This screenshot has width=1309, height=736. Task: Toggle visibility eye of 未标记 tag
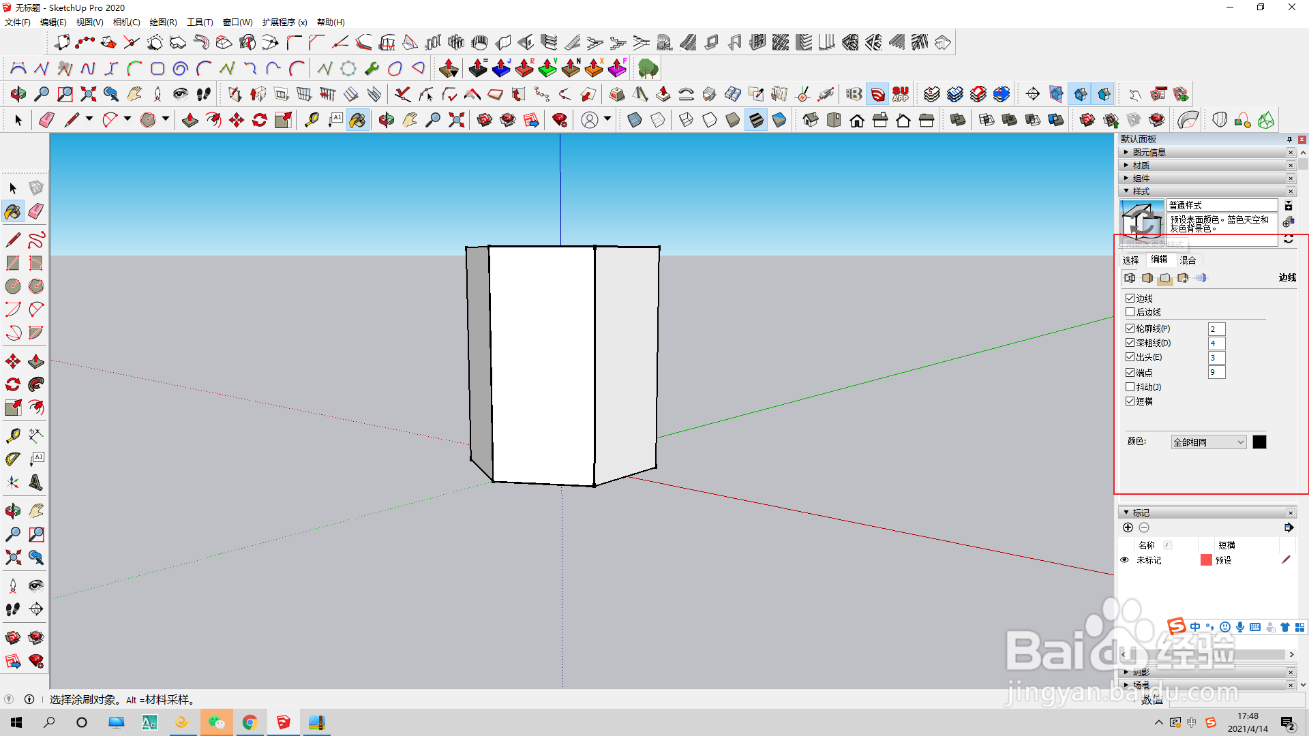click(x=1124, y=560)
